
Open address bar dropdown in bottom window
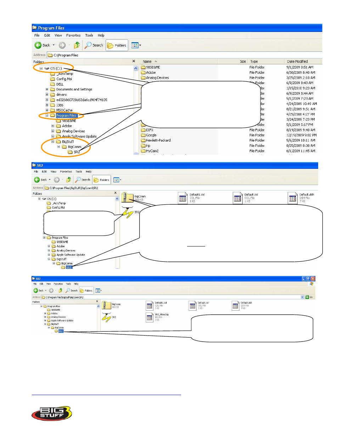(302, 297)
